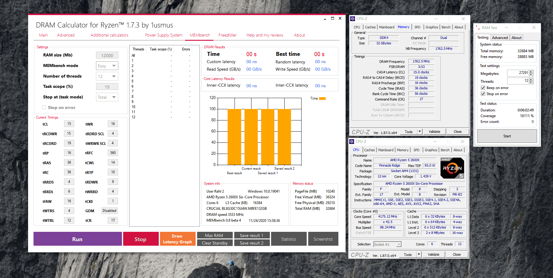Viewport: 553px width, 278px height.
Task: Click the red Stop button
Action: [141, 239]
